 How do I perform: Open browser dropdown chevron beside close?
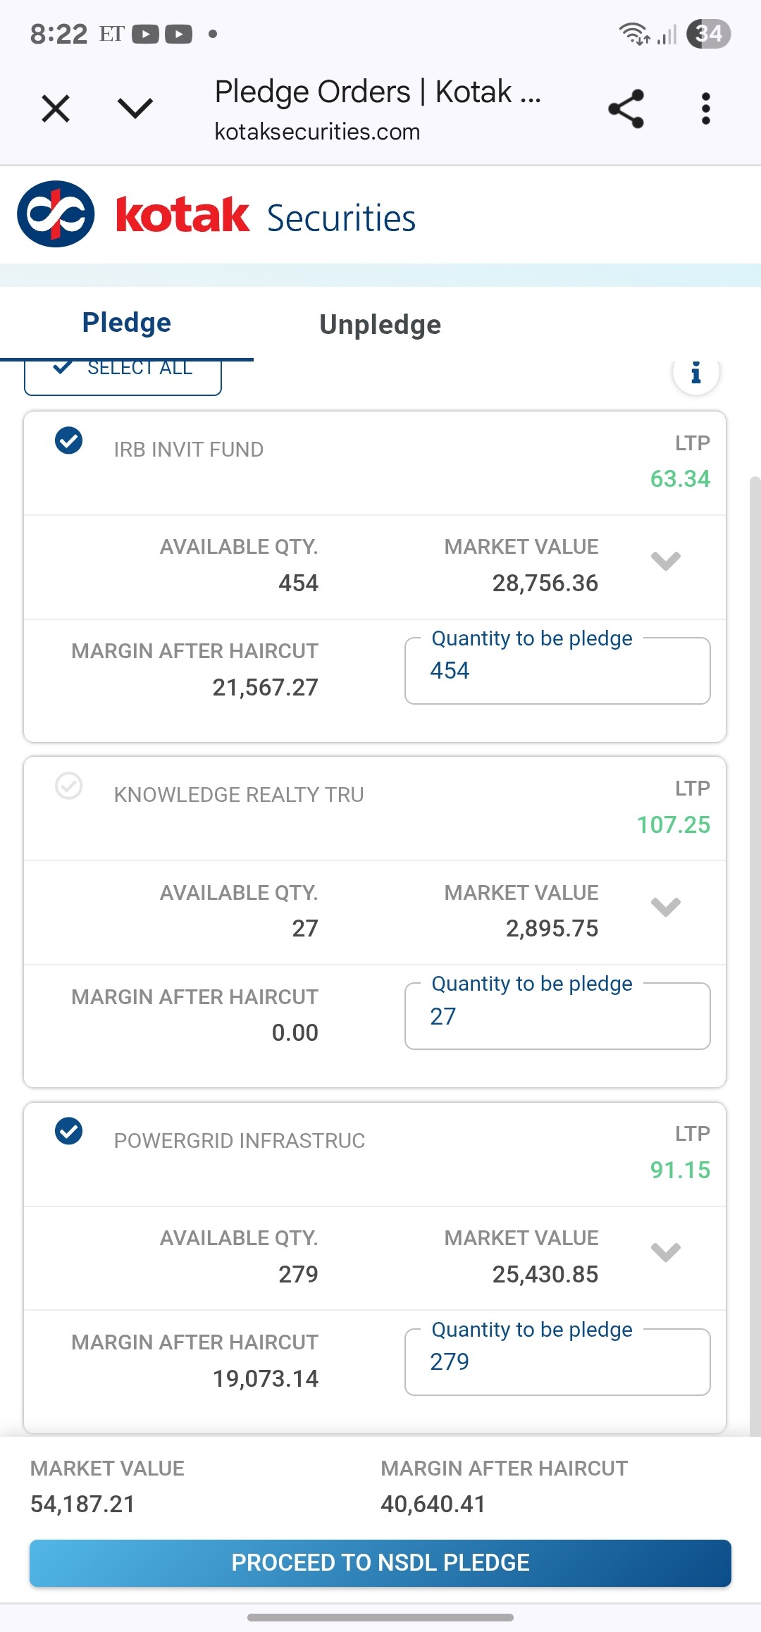tap(135, 109)
